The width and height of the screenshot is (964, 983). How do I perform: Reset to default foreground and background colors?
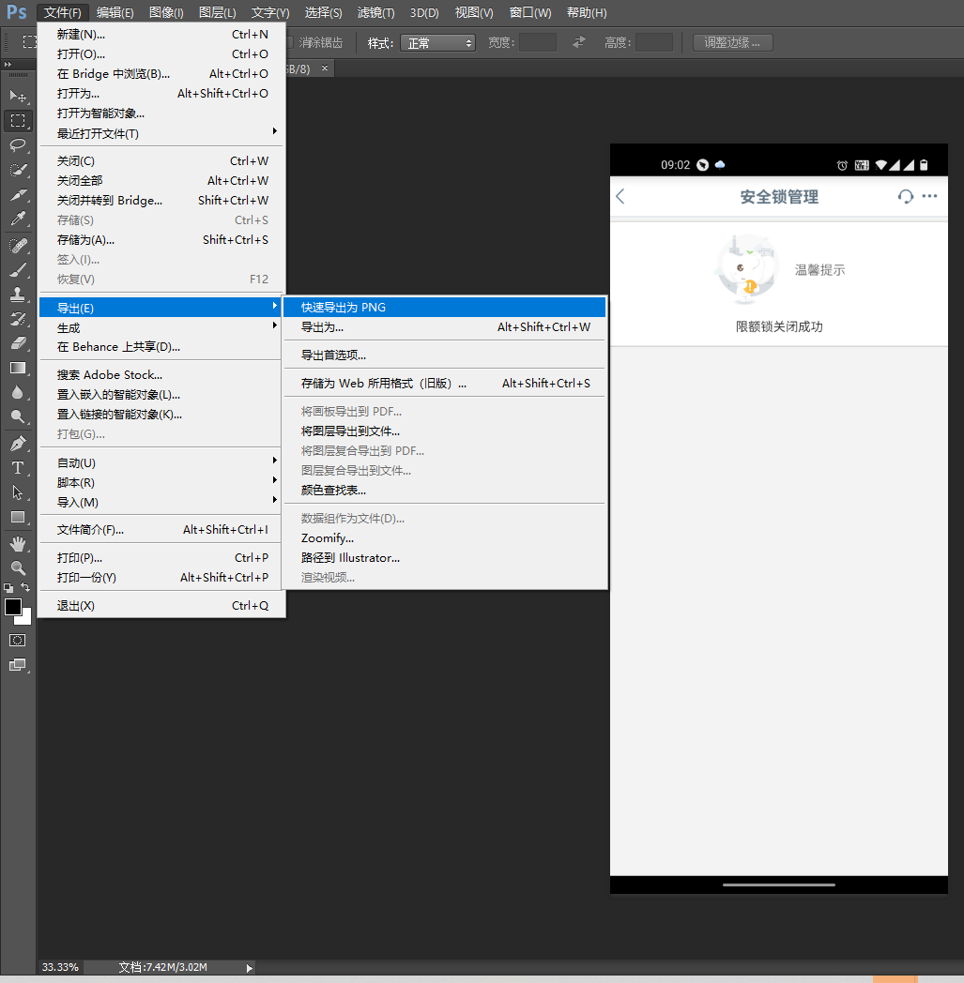coord(8,587)
